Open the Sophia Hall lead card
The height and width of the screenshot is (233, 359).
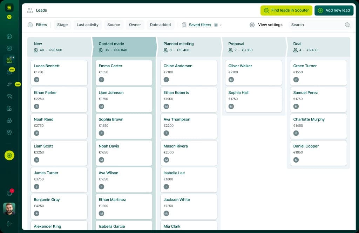254,100
